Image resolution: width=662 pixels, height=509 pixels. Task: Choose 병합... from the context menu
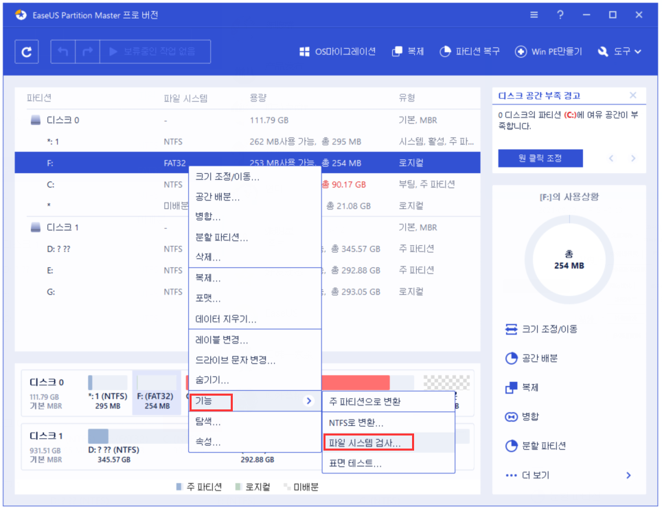(255, 216)
